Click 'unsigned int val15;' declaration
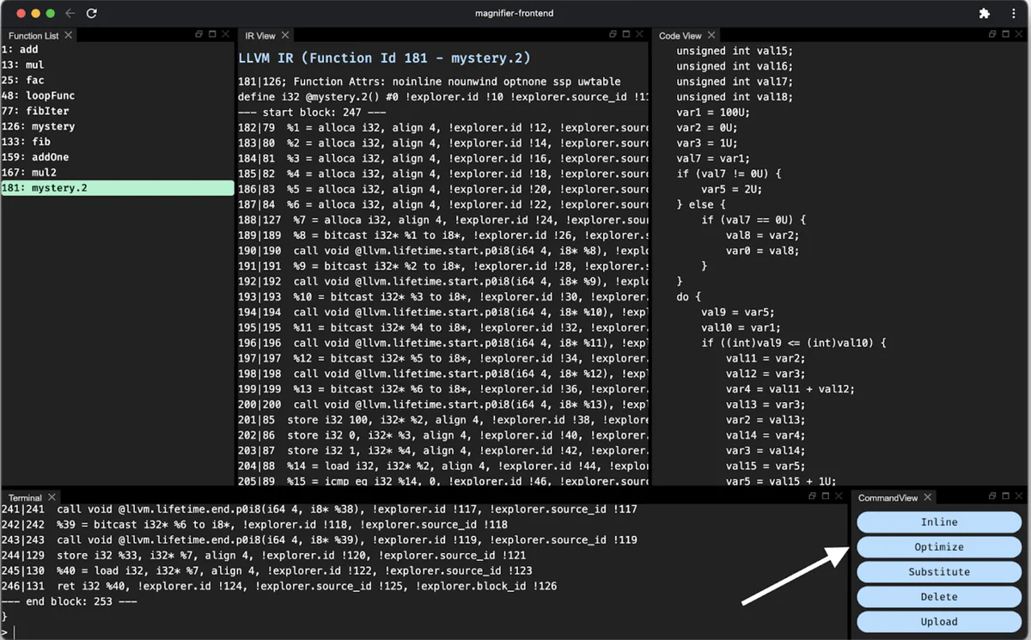Screen dimensions: 1031x640 click(735, 51)
